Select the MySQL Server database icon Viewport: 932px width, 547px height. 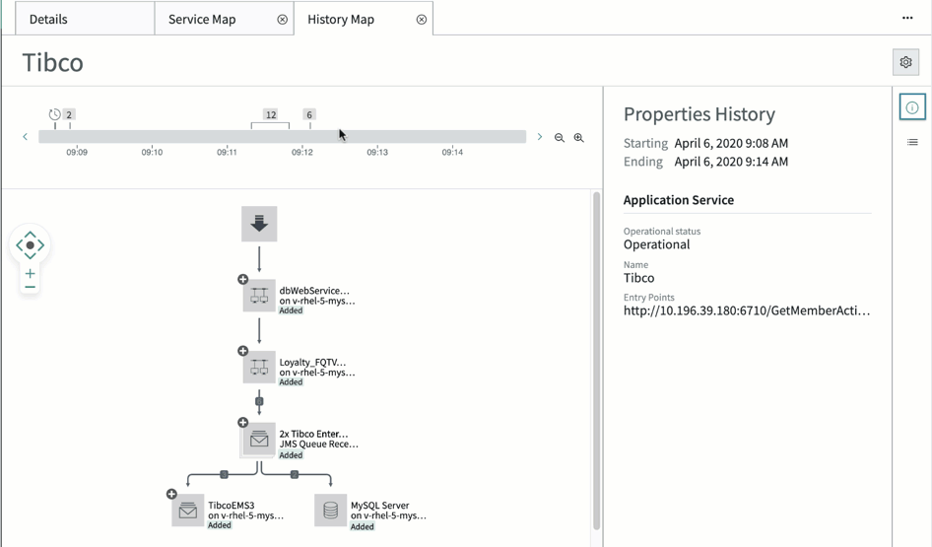tap(330, 511)
